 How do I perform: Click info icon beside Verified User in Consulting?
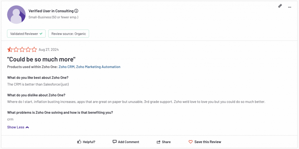(x=76, y=11)
